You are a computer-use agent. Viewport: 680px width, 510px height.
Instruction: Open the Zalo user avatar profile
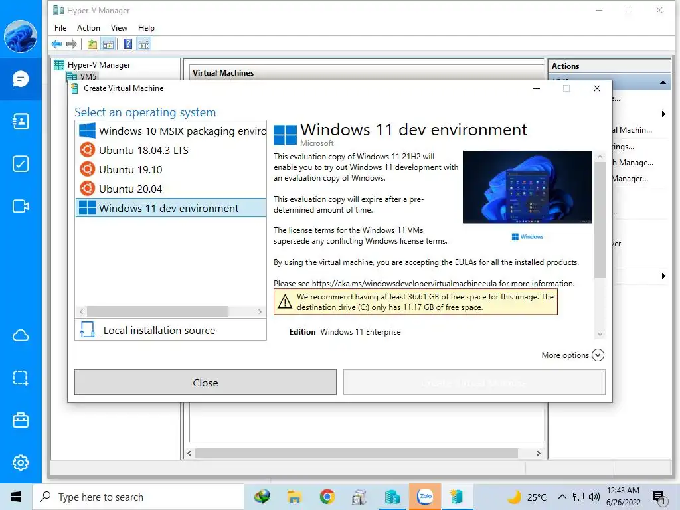click(x=21, y=37)
